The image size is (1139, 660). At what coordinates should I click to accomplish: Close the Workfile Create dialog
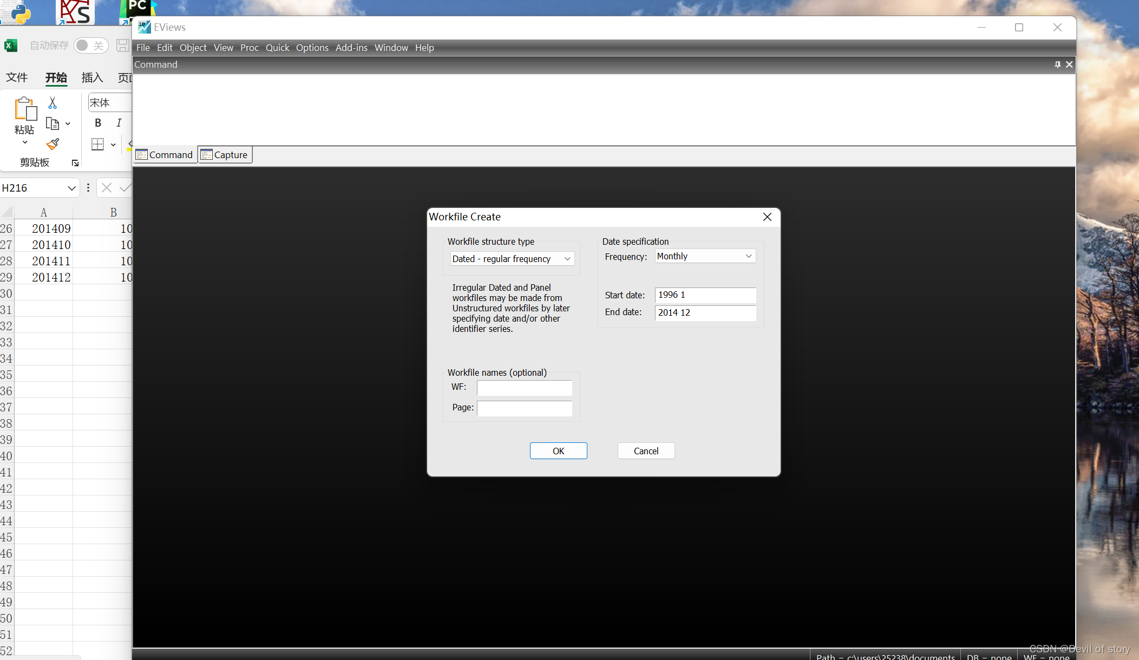click(x=767, y=217)
